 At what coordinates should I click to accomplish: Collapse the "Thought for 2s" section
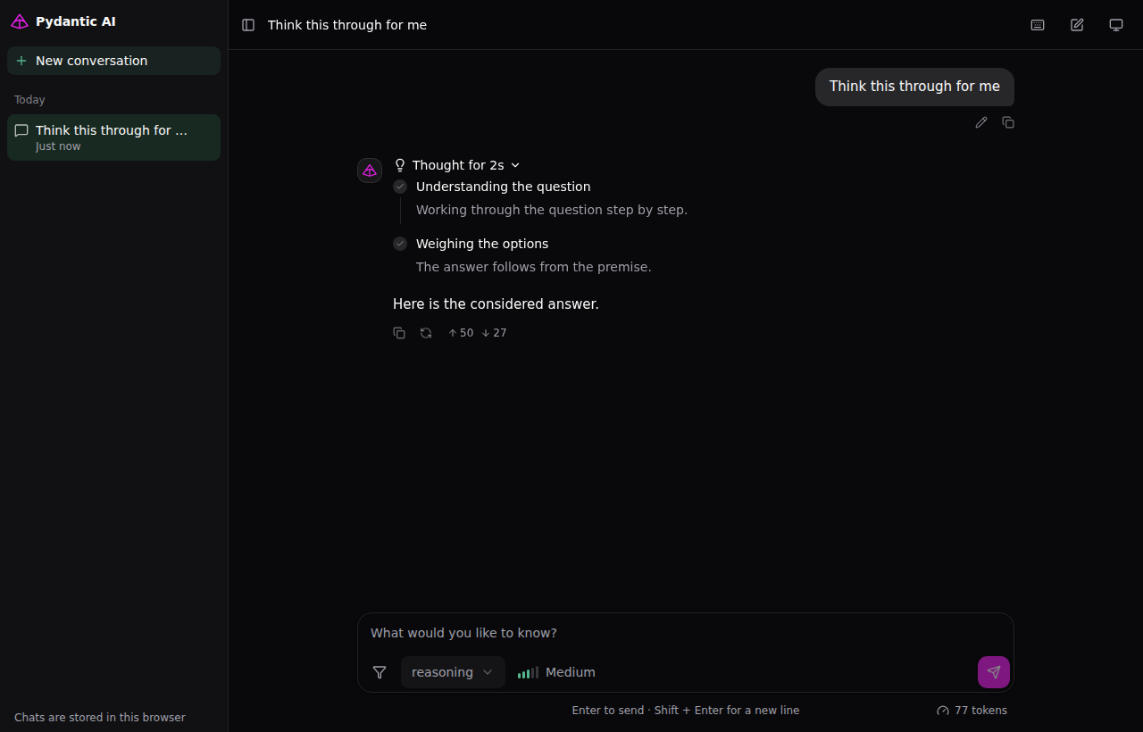457,165
